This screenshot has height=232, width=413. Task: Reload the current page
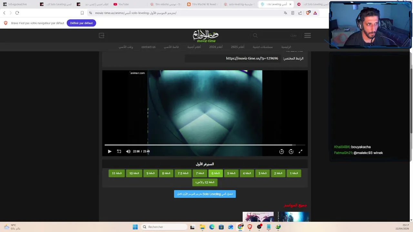[x=17, y=13]
